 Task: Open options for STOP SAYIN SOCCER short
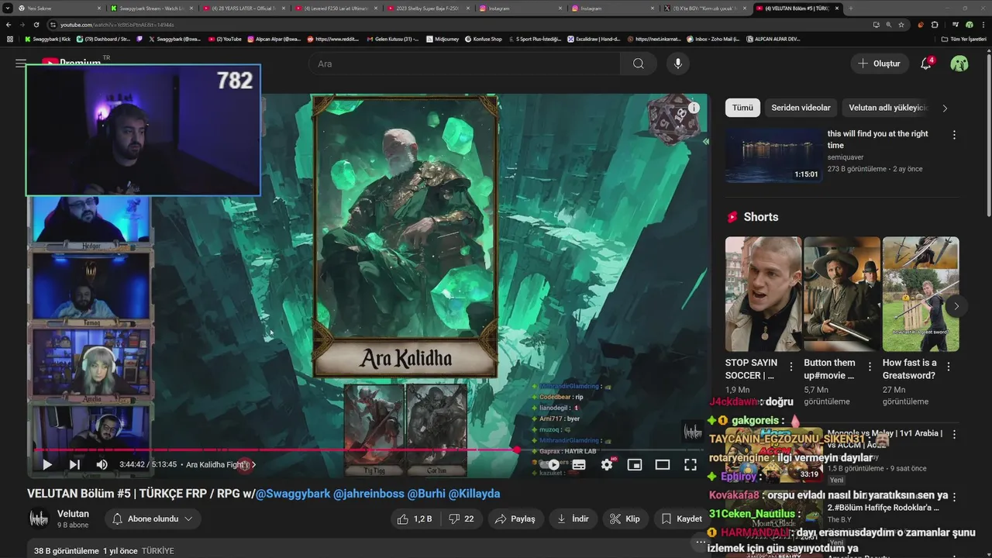(x=791, y=367)
